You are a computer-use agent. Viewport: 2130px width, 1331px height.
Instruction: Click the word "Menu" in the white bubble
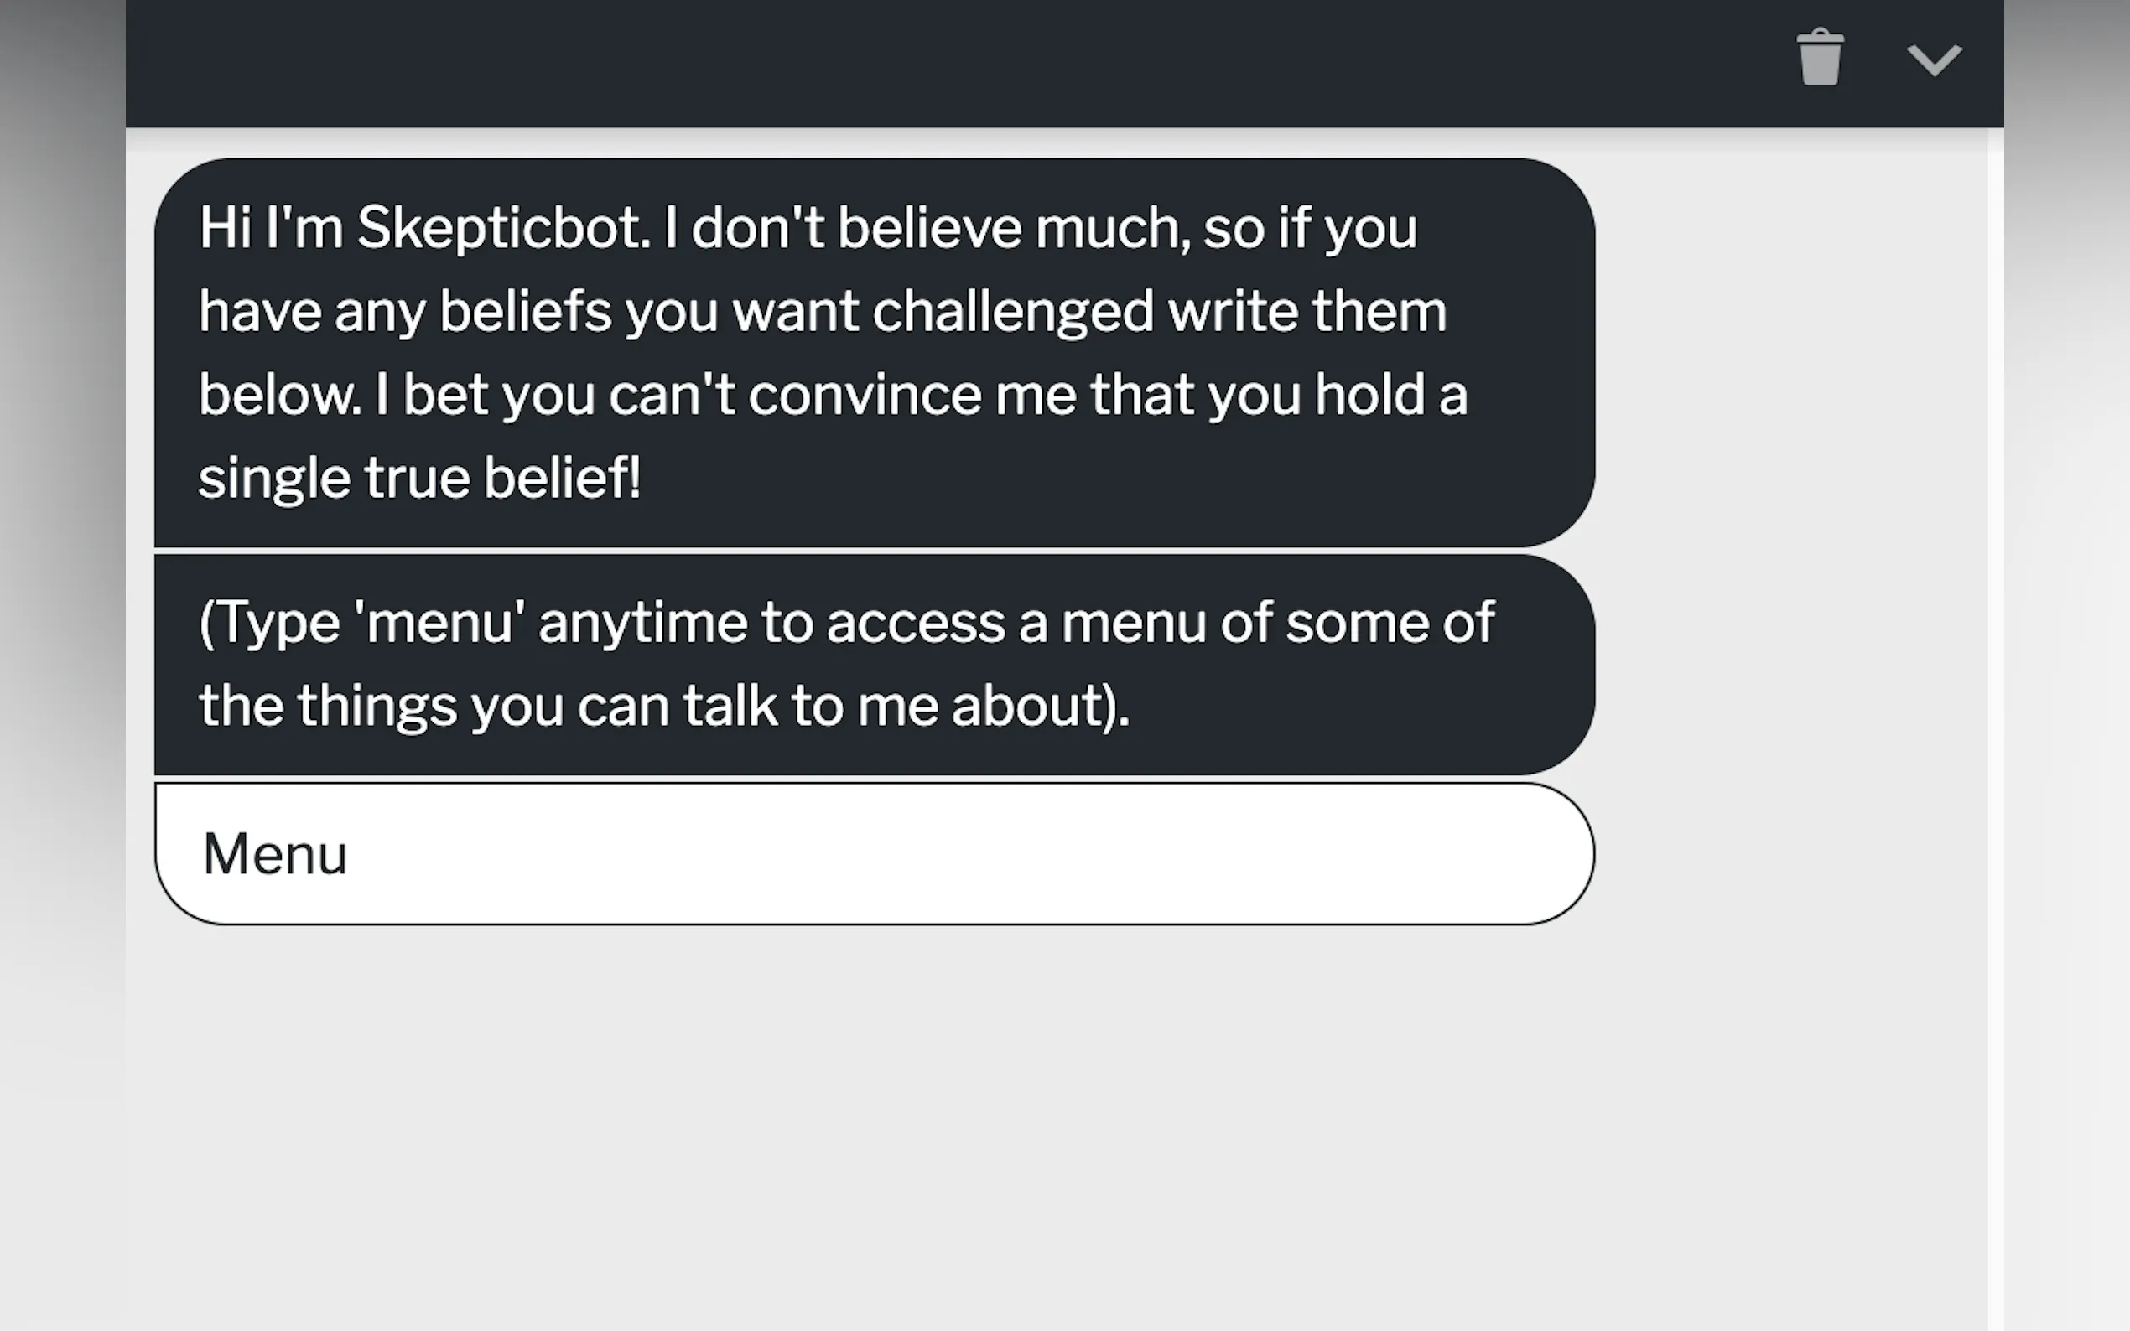[x=275, y=854]
